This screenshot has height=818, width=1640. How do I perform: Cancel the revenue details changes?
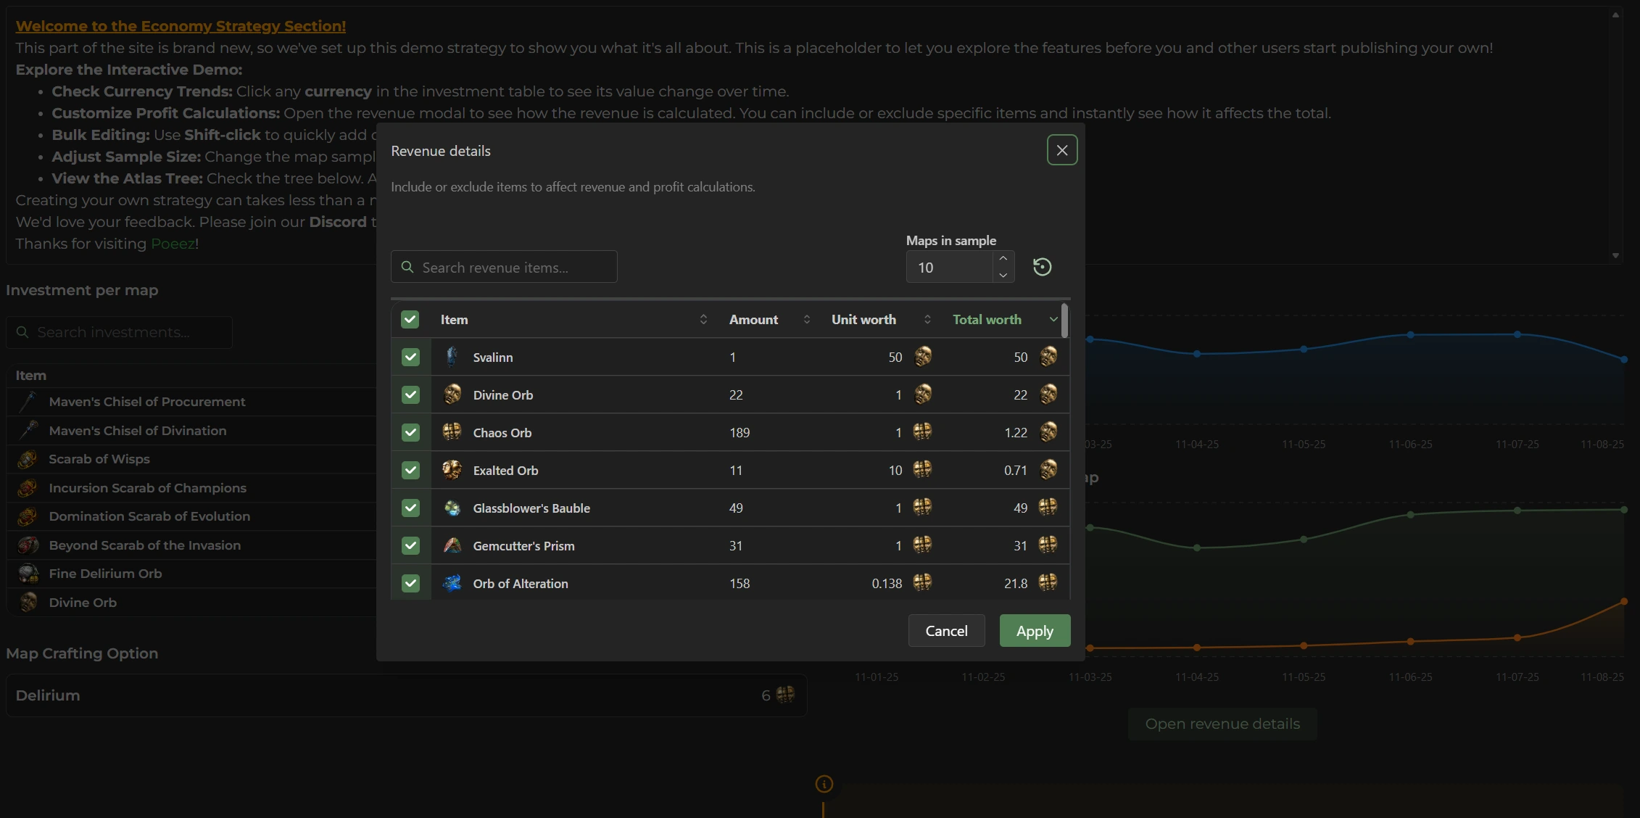point(946,631)
